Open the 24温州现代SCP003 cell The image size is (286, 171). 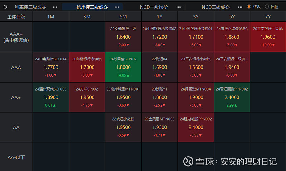pos(51,97)
